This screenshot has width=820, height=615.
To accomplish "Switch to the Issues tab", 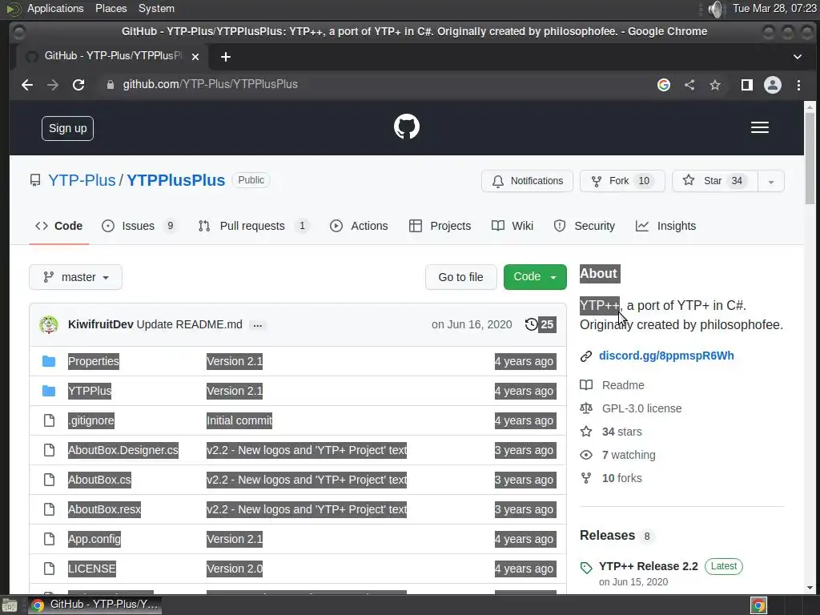I will [x=139, y=226].
